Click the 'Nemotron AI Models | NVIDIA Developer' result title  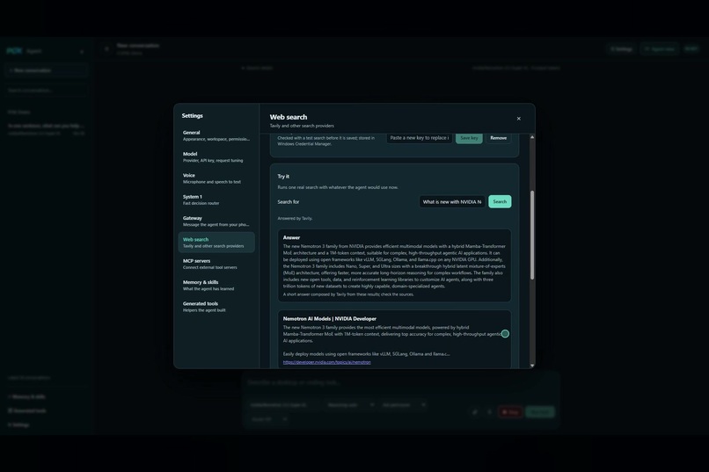pyautogui.click(x=330, y=319)
